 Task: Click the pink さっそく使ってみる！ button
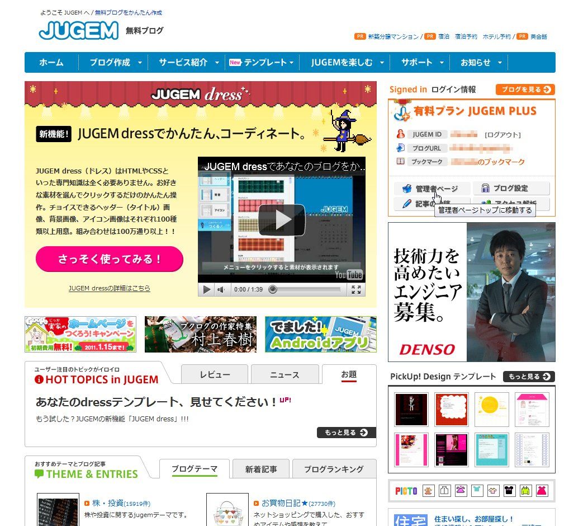tap(110, 259)
